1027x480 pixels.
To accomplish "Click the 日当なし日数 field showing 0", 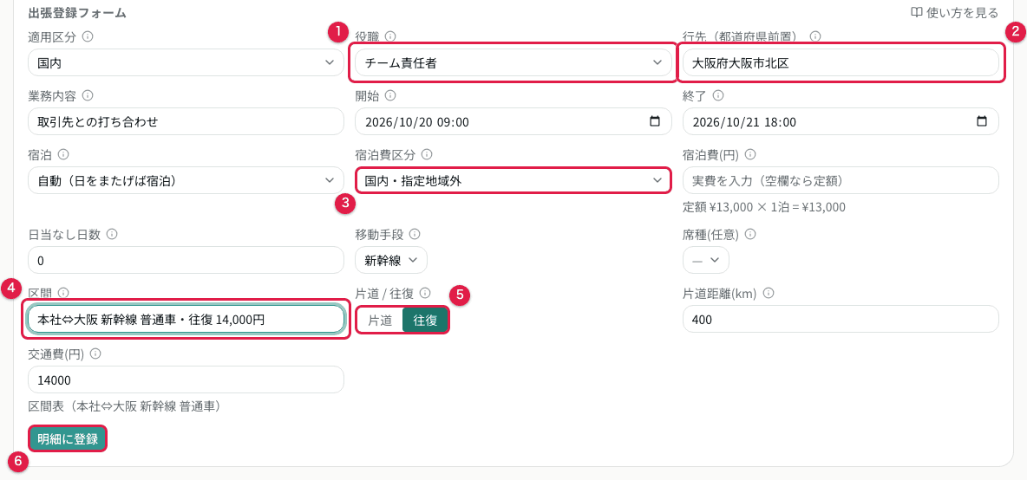I will (186, 260).
